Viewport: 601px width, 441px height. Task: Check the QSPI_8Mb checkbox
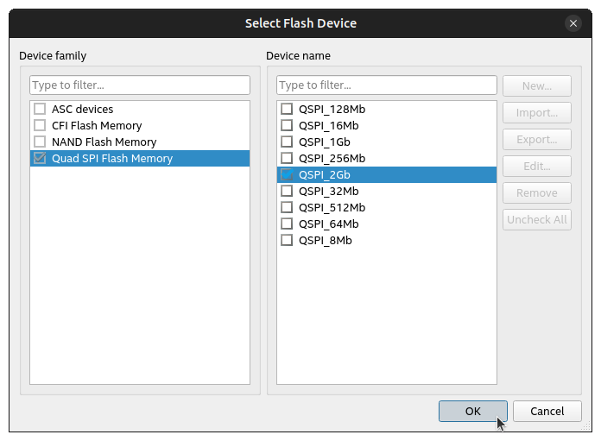288,241
